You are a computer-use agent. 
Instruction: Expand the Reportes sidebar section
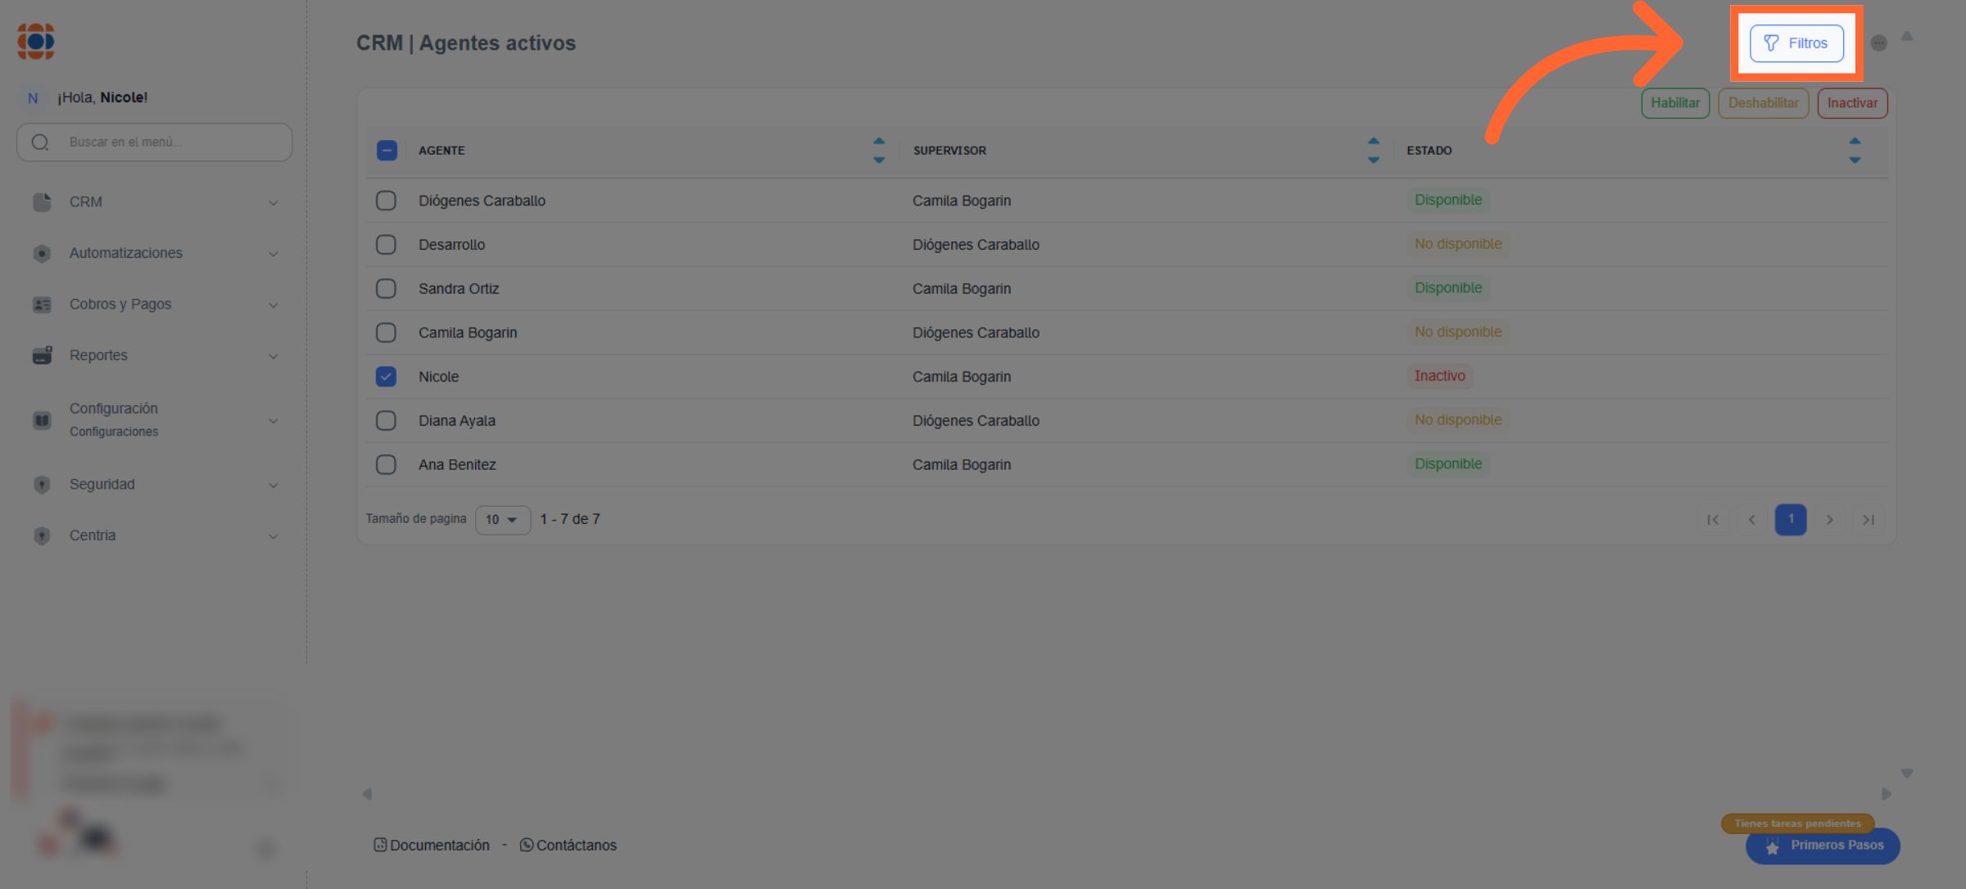pos(155,355)
